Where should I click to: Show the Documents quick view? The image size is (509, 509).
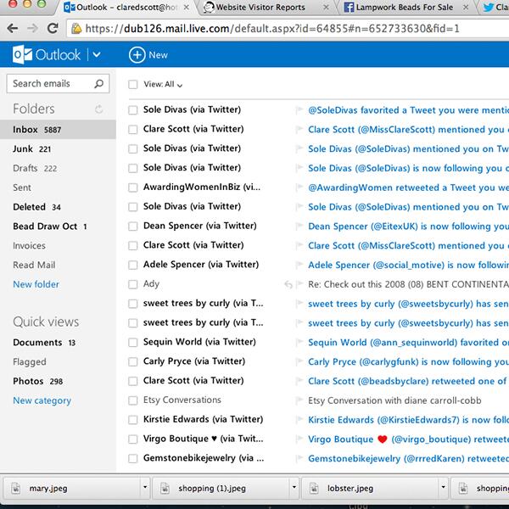44,343
